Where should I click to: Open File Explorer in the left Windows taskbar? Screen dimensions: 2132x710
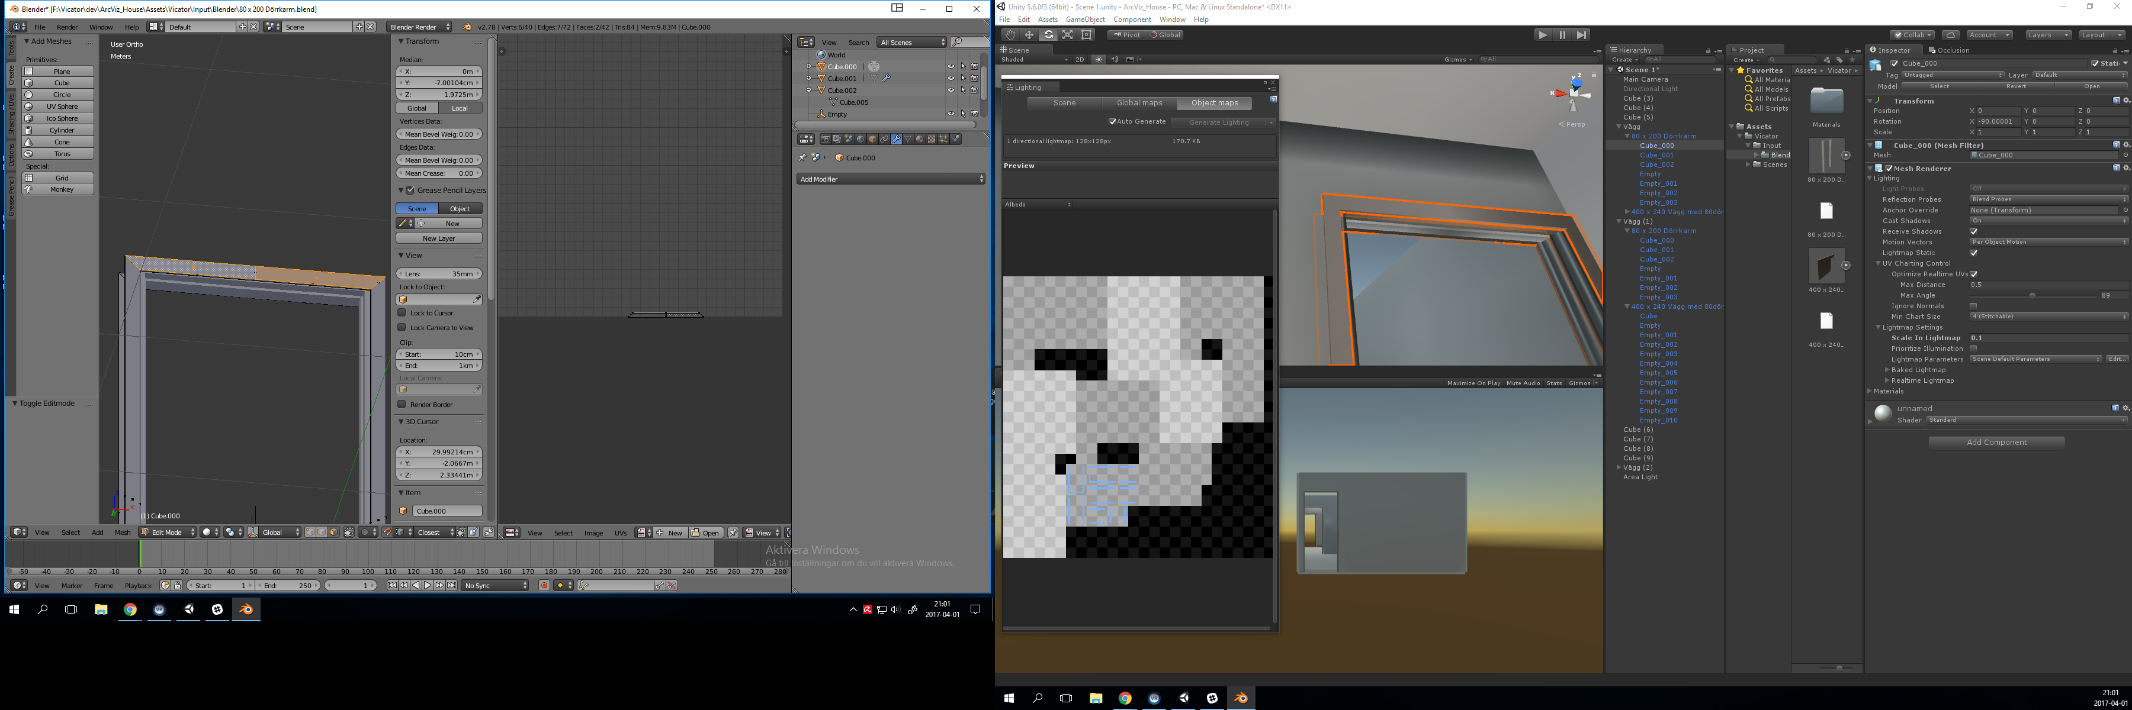click(x=101, y=609)
